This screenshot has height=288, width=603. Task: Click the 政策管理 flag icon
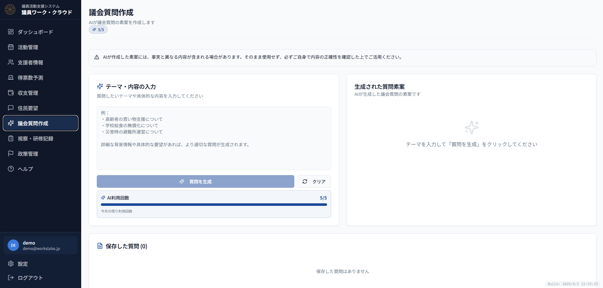(11, 154)
